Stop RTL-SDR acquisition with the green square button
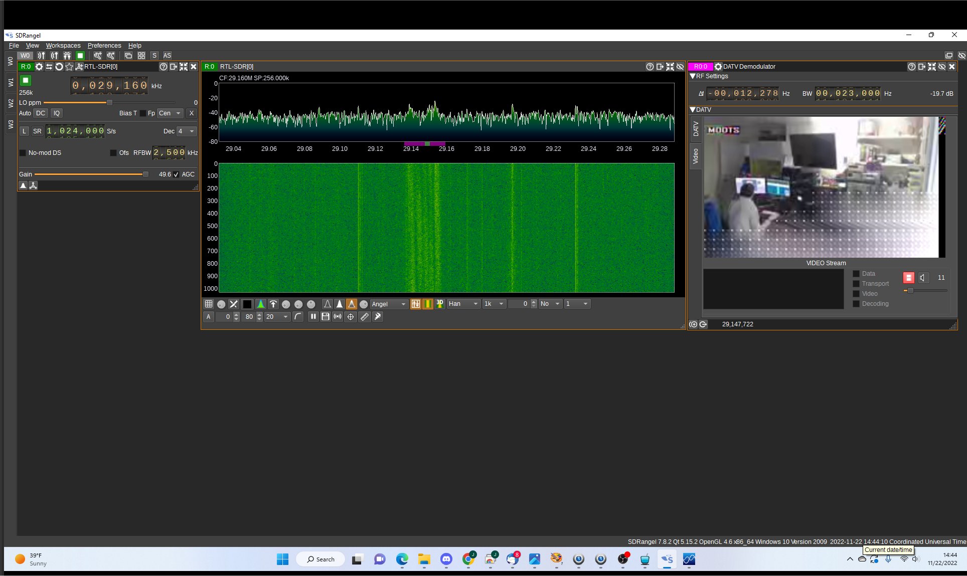Viewport: 967px width, 576px height. pyautogui.click(x=26, y=80)
